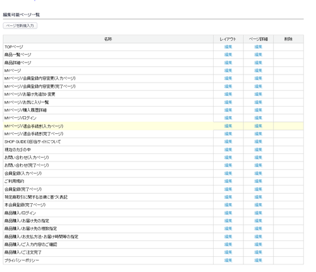The image size is (316, 272).
Task: Edit layout of ご利用規約
Action: pyautogui.click(x=228, y=181)
